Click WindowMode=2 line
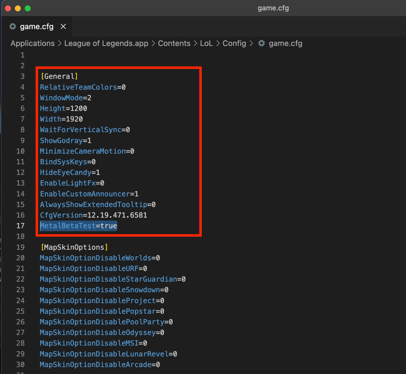Screen dimensions: 406x374 66,98
